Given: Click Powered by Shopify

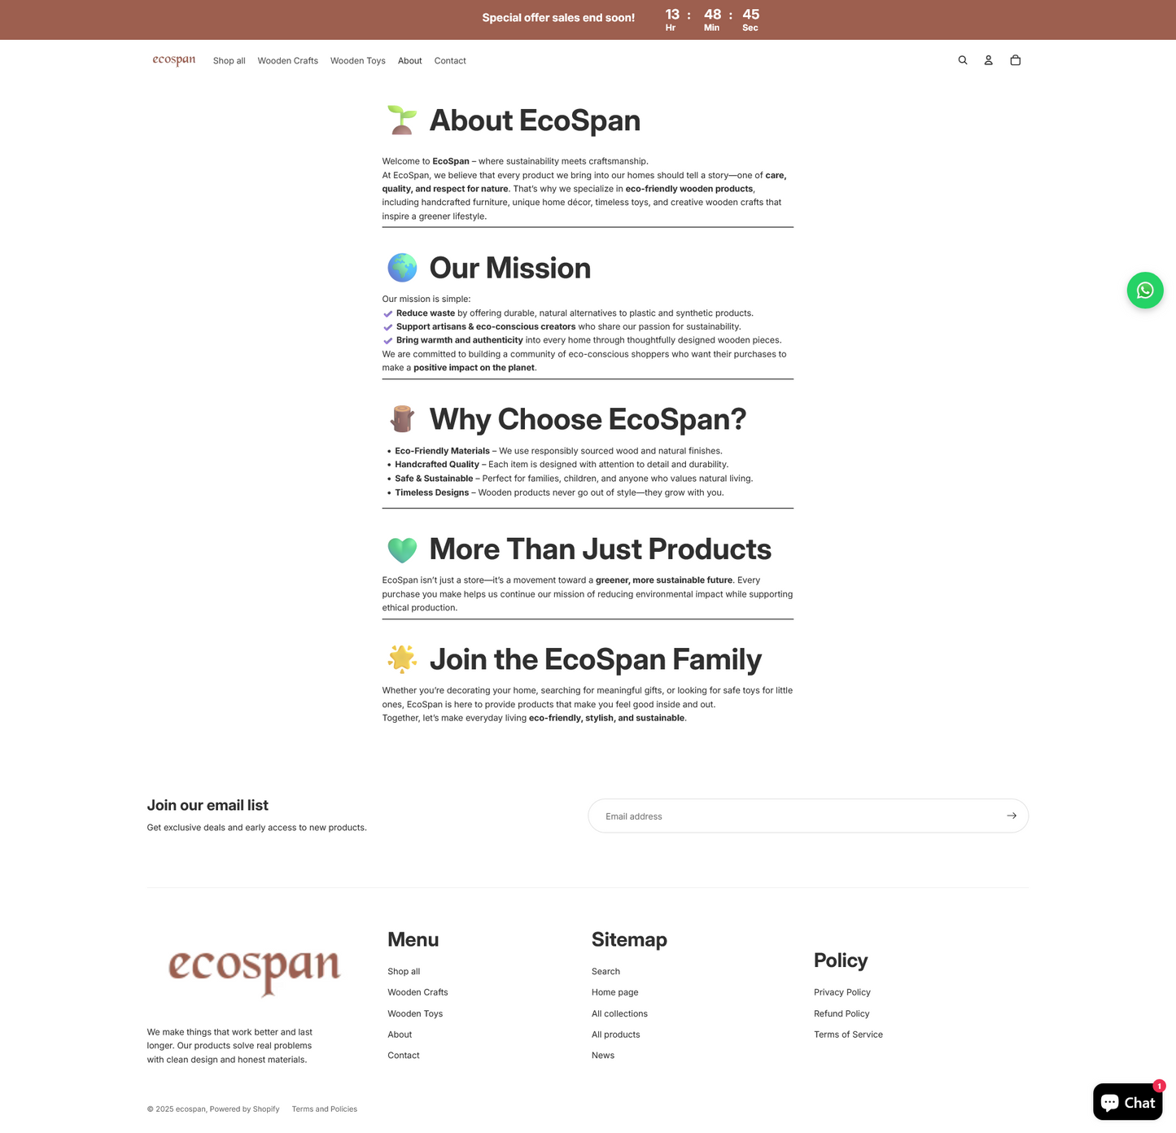Looking at the screenshot, I should tap(244, 1109).
